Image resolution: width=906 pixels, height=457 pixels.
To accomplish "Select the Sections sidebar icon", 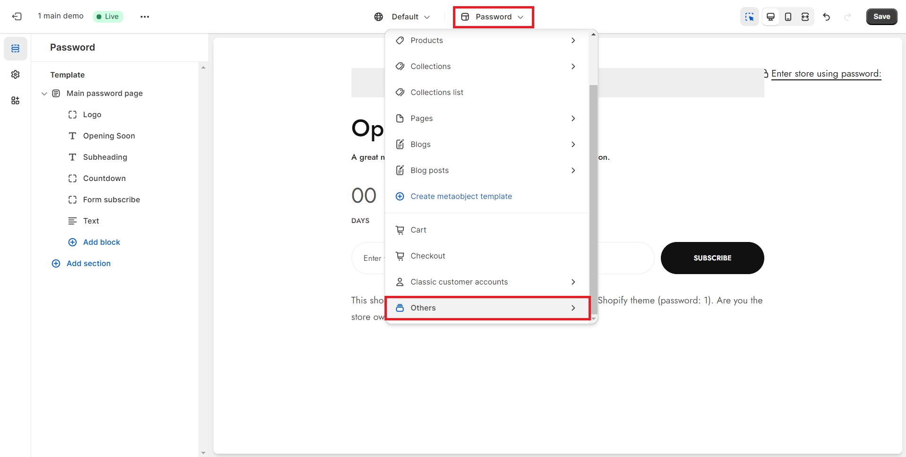I will [16, 49].
